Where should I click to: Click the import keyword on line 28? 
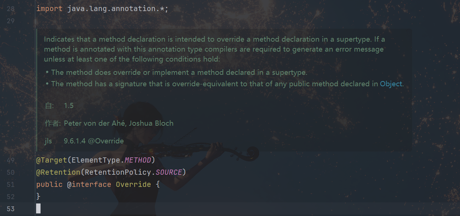point(49,9)
